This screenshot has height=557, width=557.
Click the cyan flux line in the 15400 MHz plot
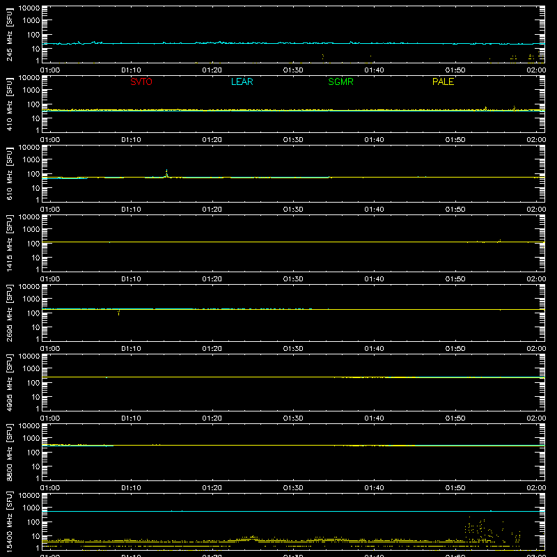coord(293,512)
